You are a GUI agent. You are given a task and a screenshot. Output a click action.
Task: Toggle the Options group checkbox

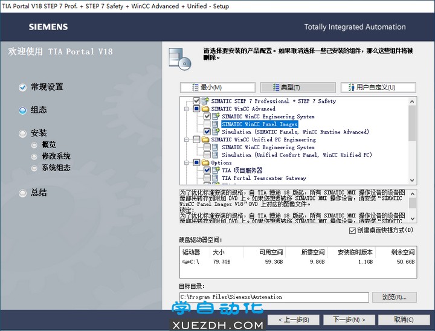[x=196, y=162]
